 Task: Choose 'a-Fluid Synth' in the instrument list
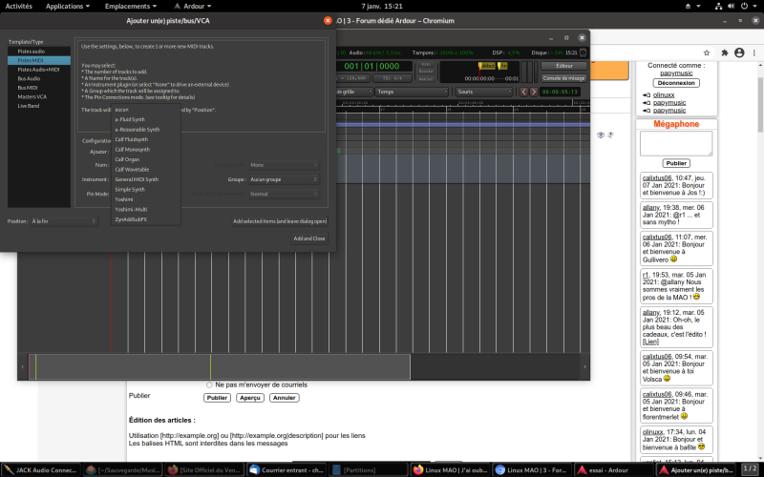coord(146,119)
